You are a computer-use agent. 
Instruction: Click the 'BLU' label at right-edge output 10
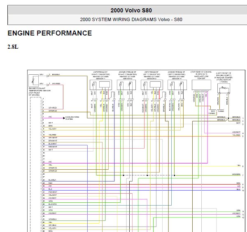pos(238,189)
